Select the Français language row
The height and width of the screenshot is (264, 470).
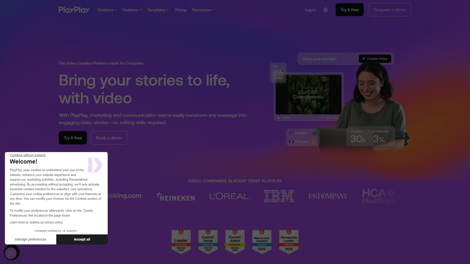(x=303, y=142)
